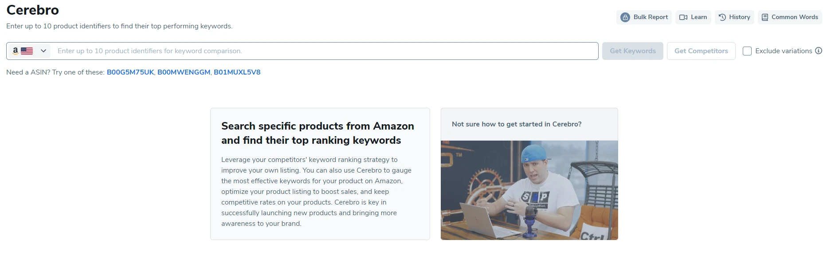The width and height of the screenshot is (827, 256).
Task: Click the Bulk Report lock icon
Action: (x=625, y=17)
